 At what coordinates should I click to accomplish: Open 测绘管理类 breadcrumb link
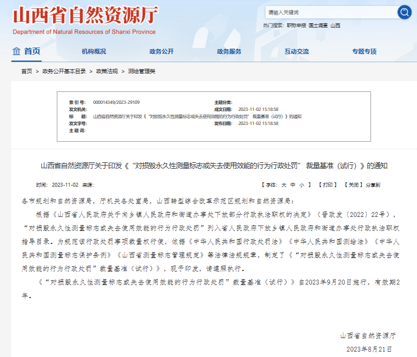point(141,71)
